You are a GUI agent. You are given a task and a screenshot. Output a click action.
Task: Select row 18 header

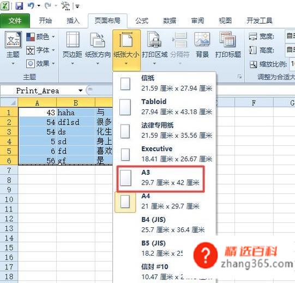click(9, 276)
